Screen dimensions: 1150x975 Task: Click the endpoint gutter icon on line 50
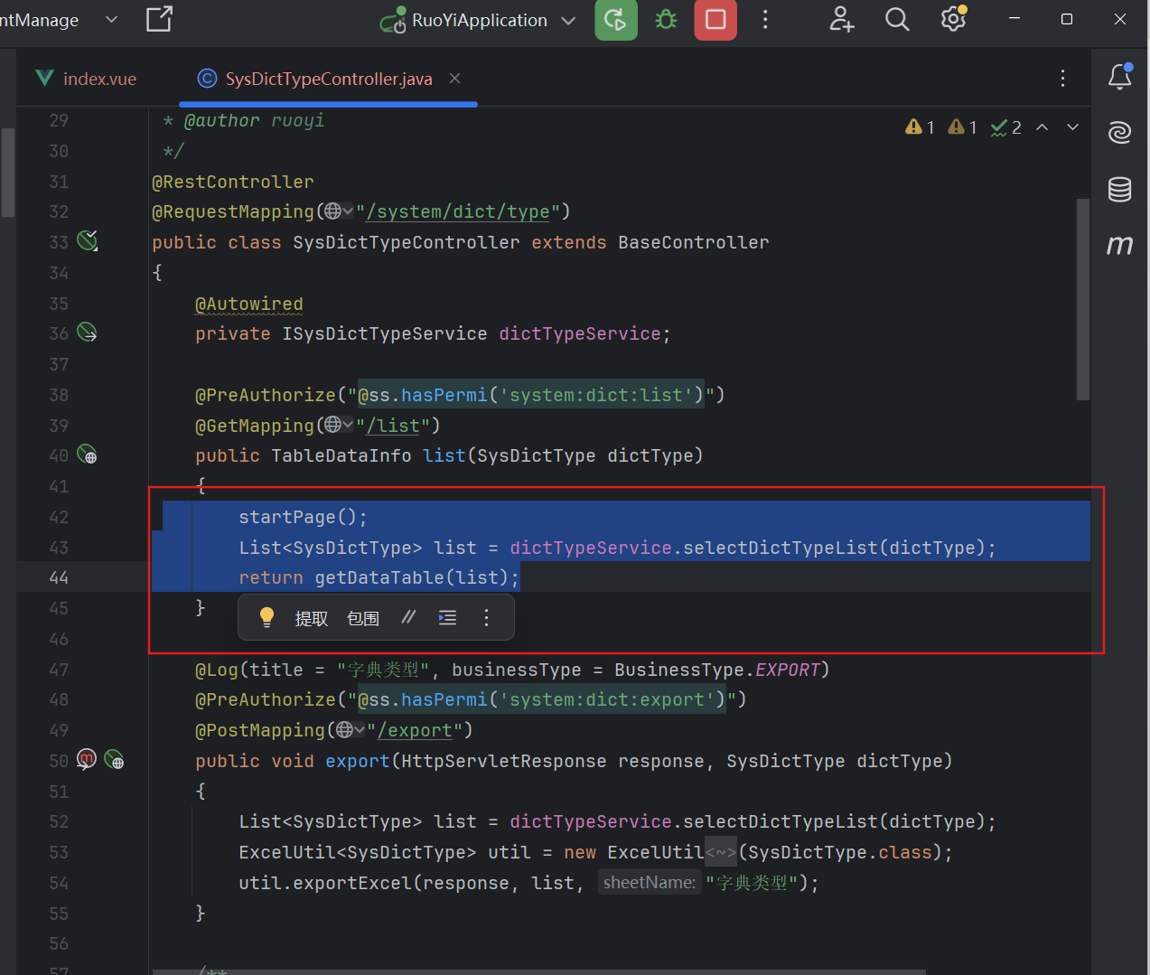[x=114, y=760]
